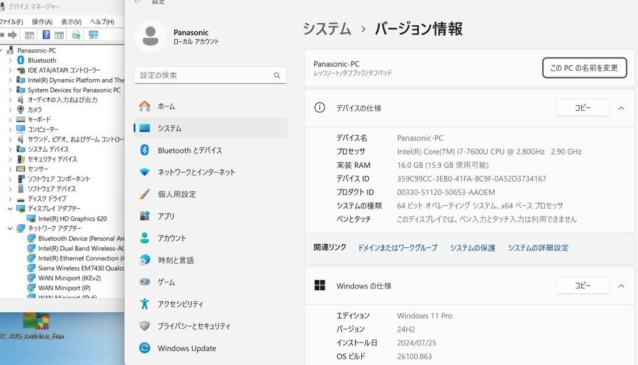Viewport: 638px width, 365px height.
Task: Click the AVG Antivirus Free desktop icon
Action: [x=36, y=326]
